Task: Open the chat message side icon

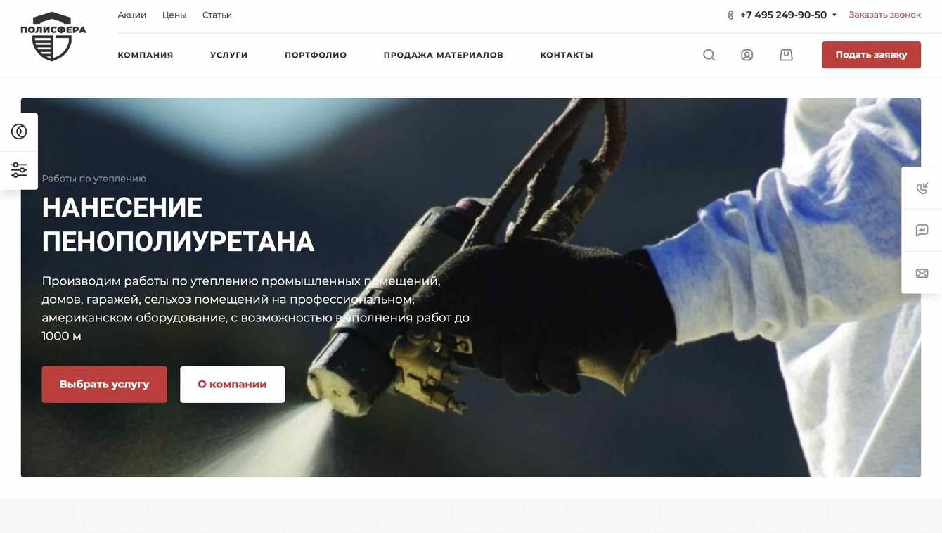Action: point(922,230)
